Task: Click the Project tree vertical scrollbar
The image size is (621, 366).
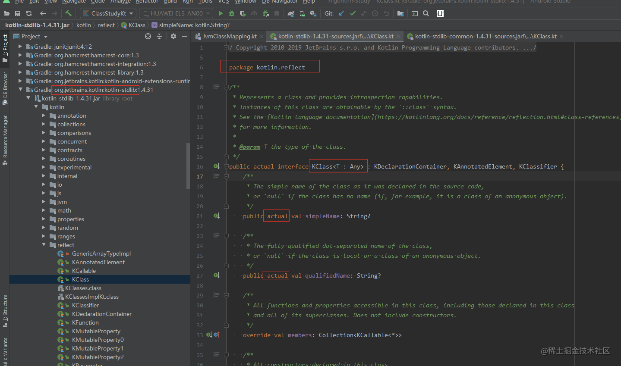Action: pyautogui.click(x=188, y=166)
